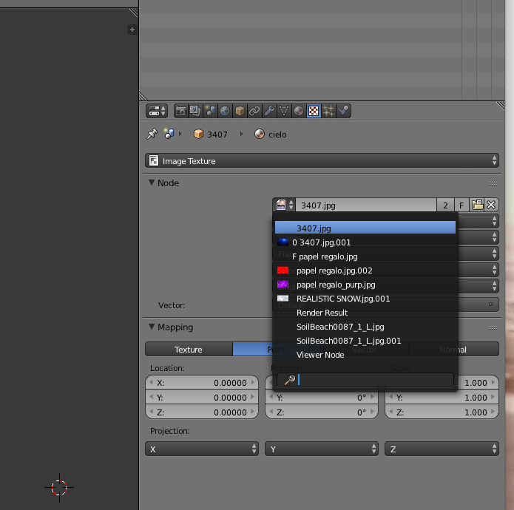Toggle fake user F button
514x510 pixels.
coord(461,205)
